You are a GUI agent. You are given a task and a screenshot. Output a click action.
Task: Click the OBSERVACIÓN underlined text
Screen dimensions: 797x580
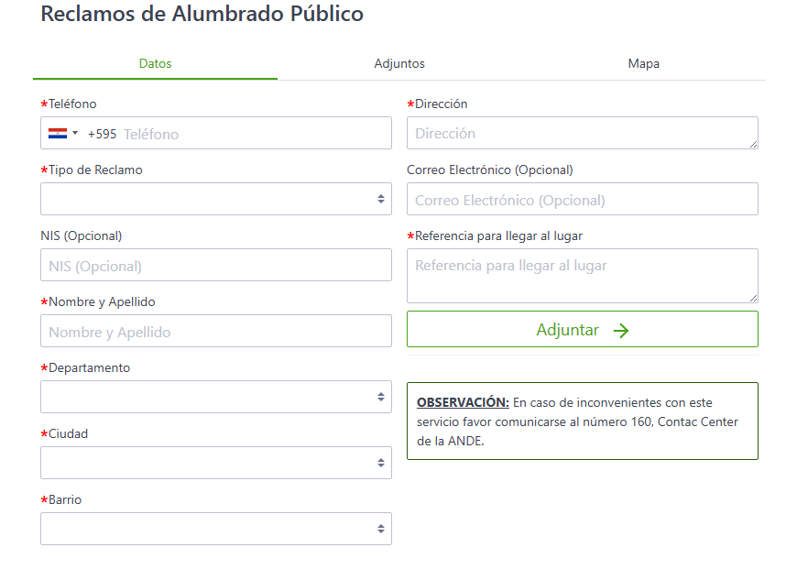pyautogui.click(x=462, y=402)
